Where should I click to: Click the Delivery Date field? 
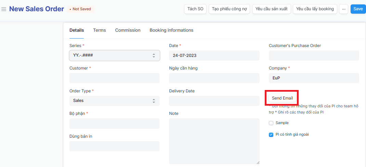(x=214, y=101)
